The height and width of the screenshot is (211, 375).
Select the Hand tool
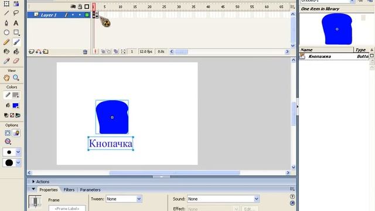click(x=6, y=78)
